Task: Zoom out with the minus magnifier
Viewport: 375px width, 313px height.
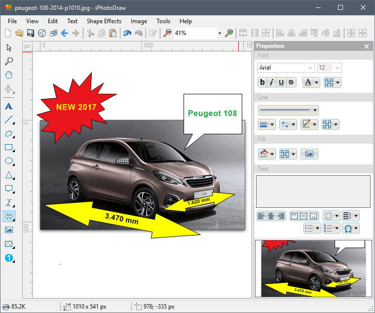Action: [x=167, y=33]
